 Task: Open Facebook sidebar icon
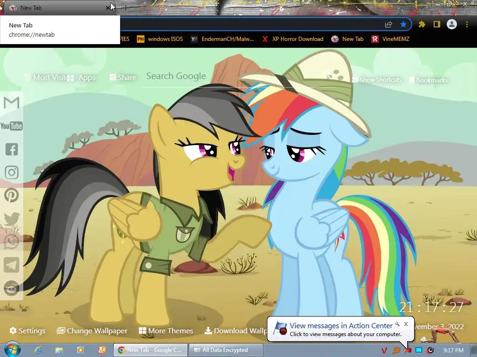point(12,149)
